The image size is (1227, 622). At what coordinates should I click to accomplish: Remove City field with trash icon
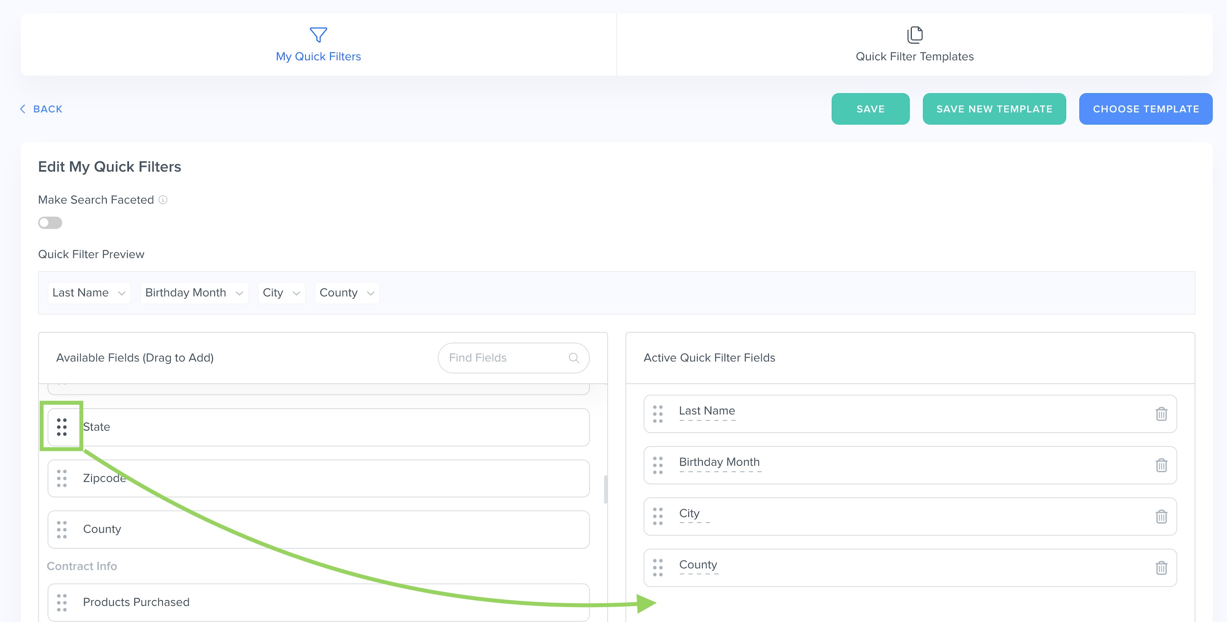(x=1161, y=516)
